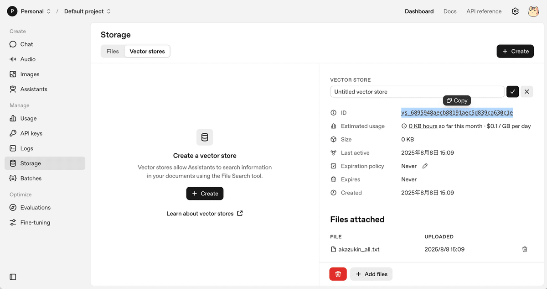Copy the vector store ID
547x289 pixels.
(x=457, y=100)
